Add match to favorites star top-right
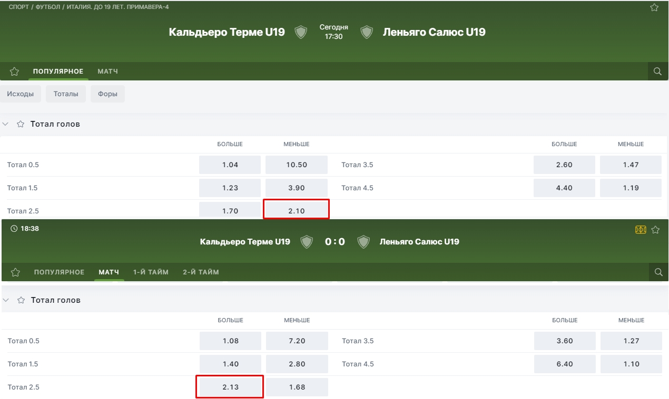This screenshot has height=399, width=669. 654,7
